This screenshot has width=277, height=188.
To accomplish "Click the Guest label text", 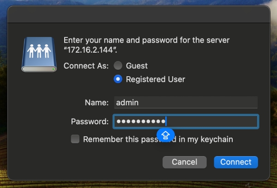I will 137,66.
